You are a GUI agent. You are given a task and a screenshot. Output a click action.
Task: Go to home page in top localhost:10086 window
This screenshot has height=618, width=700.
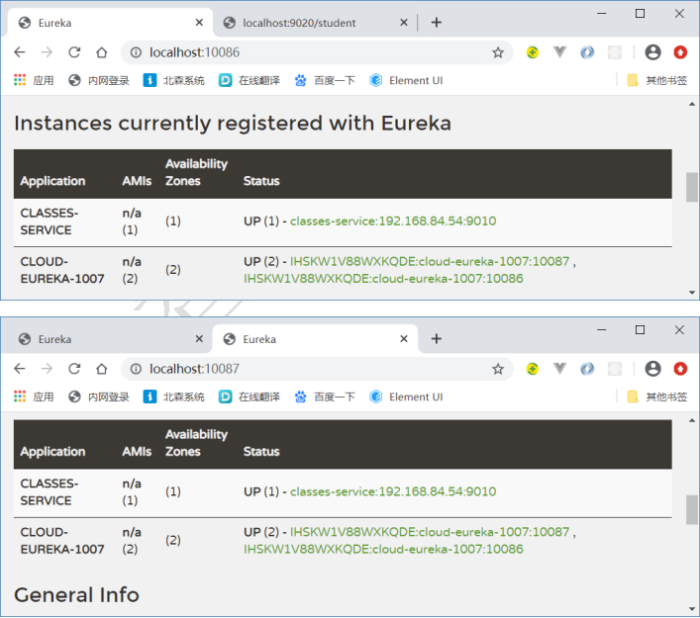102,52
